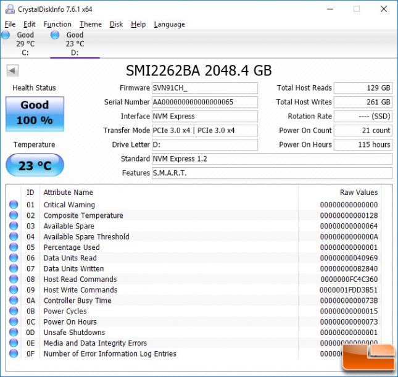Click the Rotation Rate value ---- (SSD)
The height and width of the screenshot is (377, 398).
click(363, 116)
